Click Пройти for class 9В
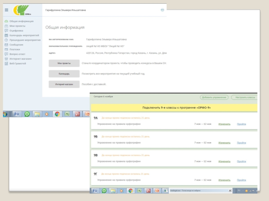The image size is (269, 201). [241, 161]
